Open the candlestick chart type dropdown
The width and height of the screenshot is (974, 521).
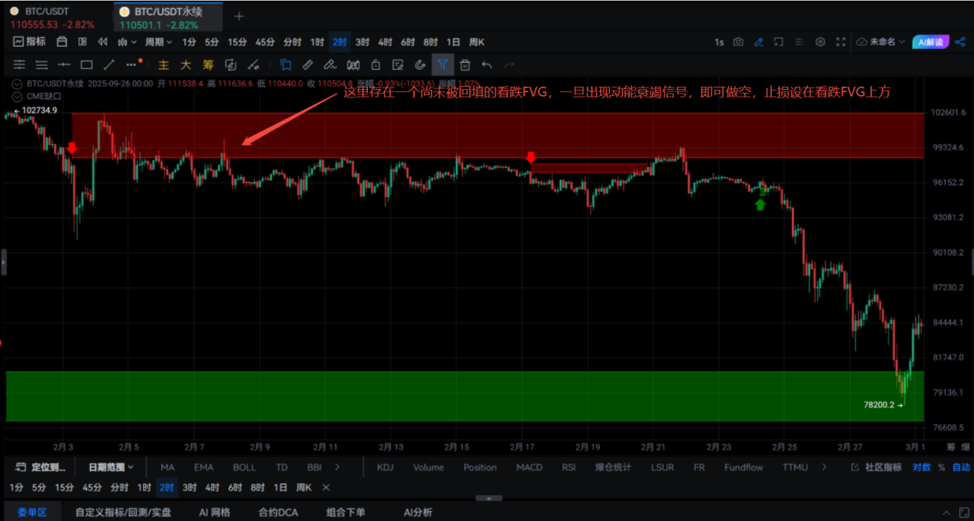click(x=127, y=42)
